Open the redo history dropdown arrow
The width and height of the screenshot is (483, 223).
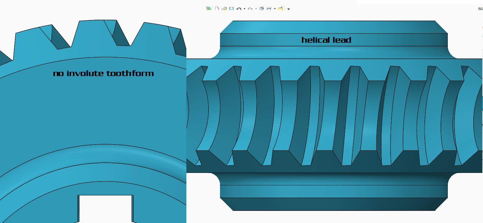[256, 9]
